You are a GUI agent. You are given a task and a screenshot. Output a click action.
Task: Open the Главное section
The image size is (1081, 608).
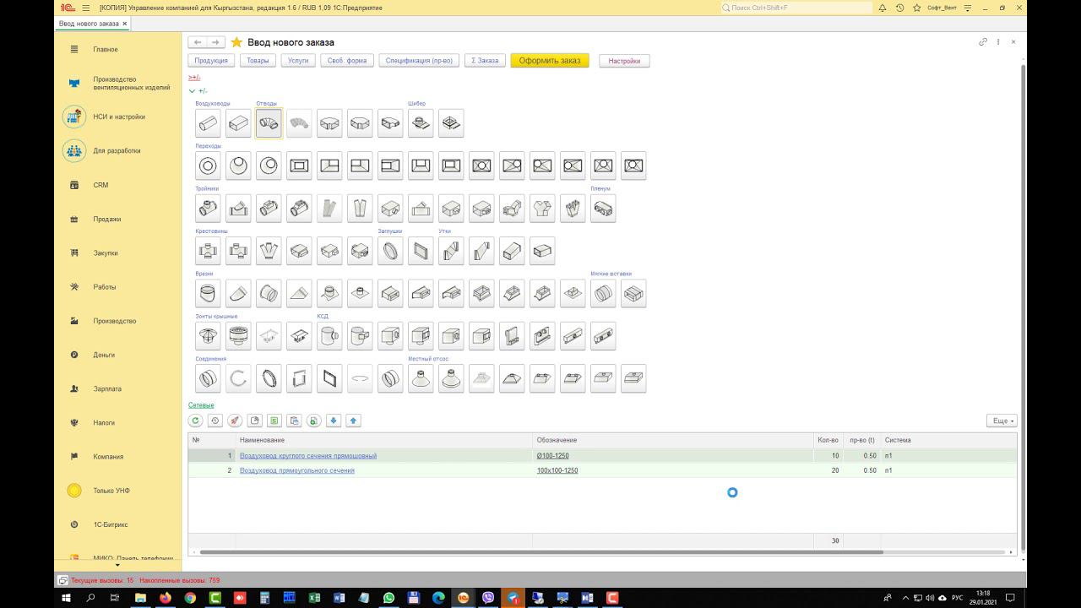(106, 49)
